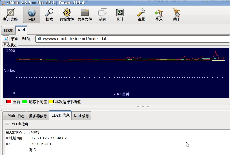Click the pane splitter grip handle
This screenshot has width=230, height=155.
click(144, 107)
